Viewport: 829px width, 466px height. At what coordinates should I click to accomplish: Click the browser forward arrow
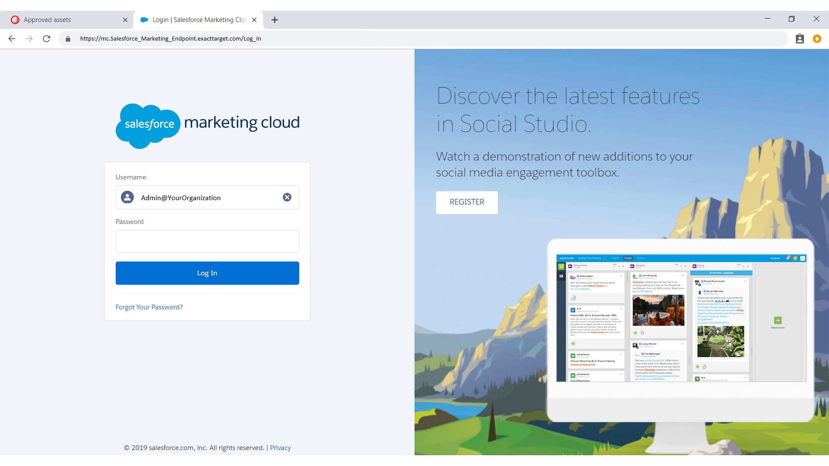click(x=29, y=39)
